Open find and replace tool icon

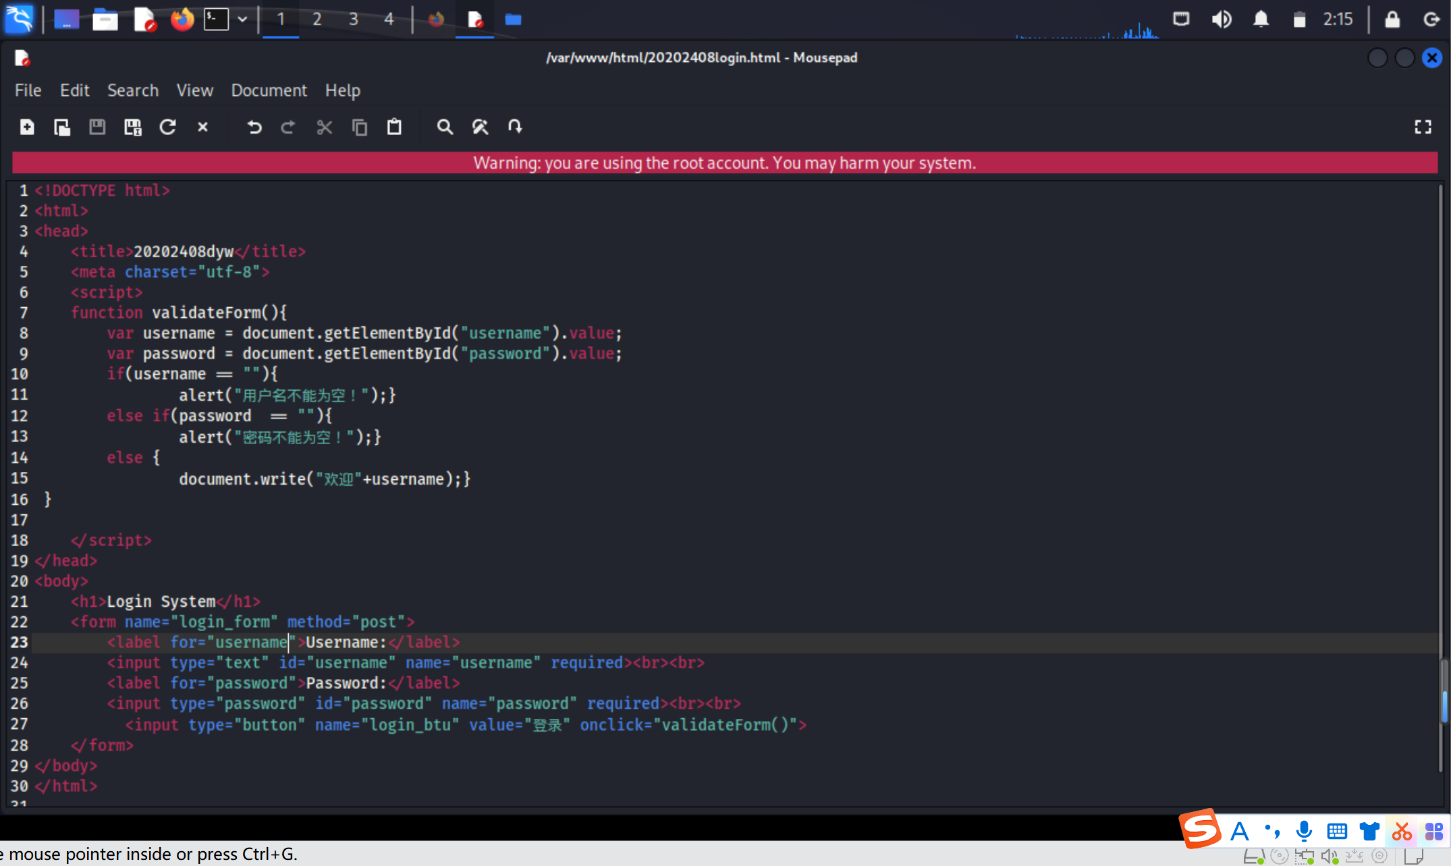pos(480,127)
